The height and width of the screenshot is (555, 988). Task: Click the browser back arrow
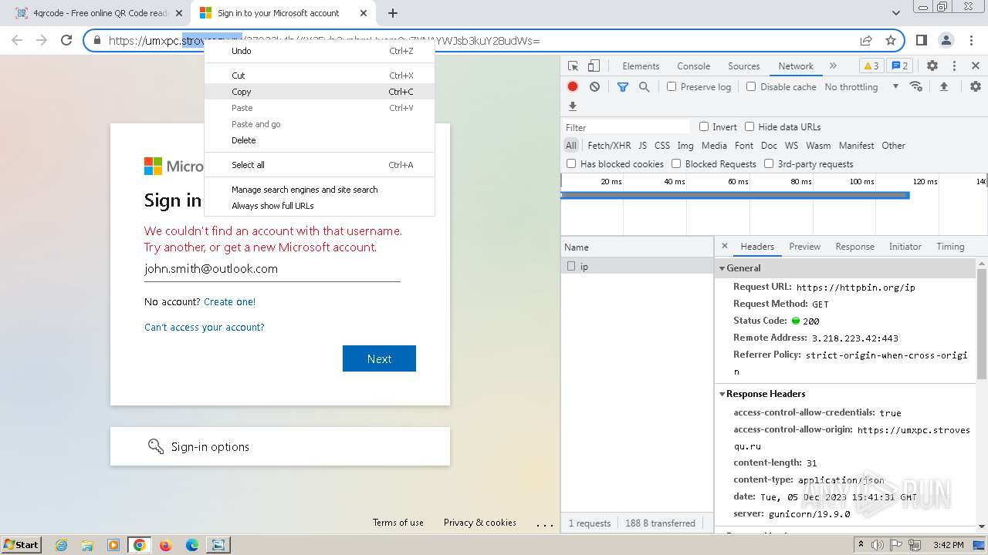click(x=17, y=41)
